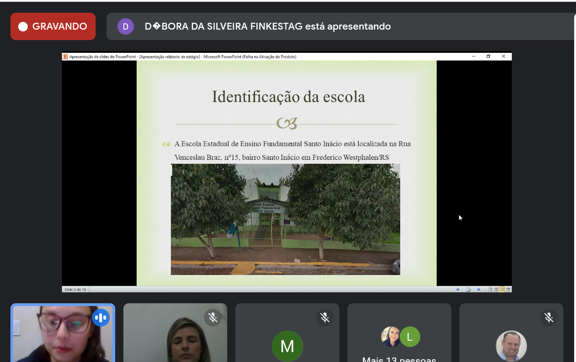Screen dimensions: 576x362
Task: Restore down the PowerPoint slideshow window
Action: coord(488,56)
